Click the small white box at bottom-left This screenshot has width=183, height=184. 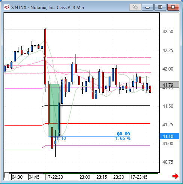[x=6, y=176]
